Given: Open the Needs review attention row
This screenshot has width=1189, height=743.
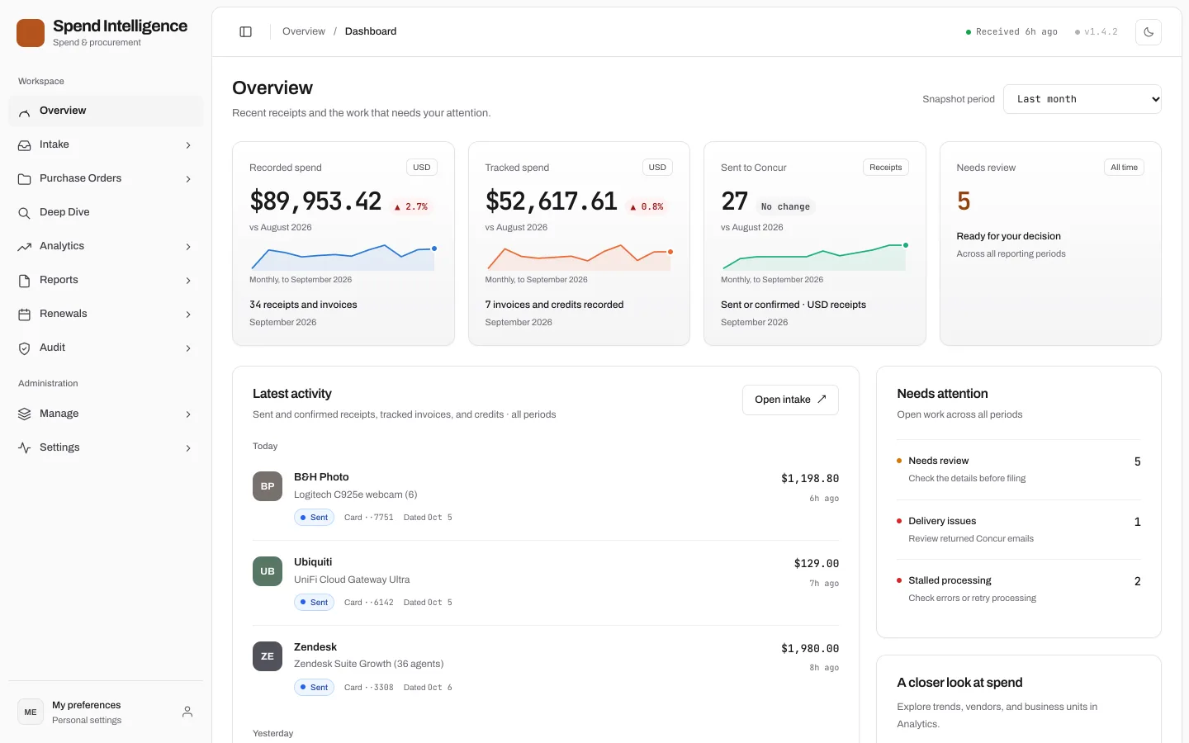Looking at the screenshot, I should 1019,470.
